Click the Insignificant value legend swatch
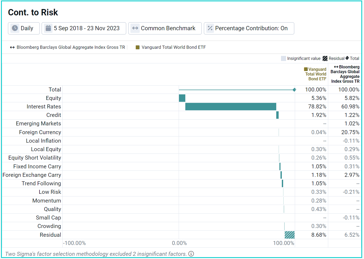The width and height of the screenshot is (364, 259). click(283, 58)
